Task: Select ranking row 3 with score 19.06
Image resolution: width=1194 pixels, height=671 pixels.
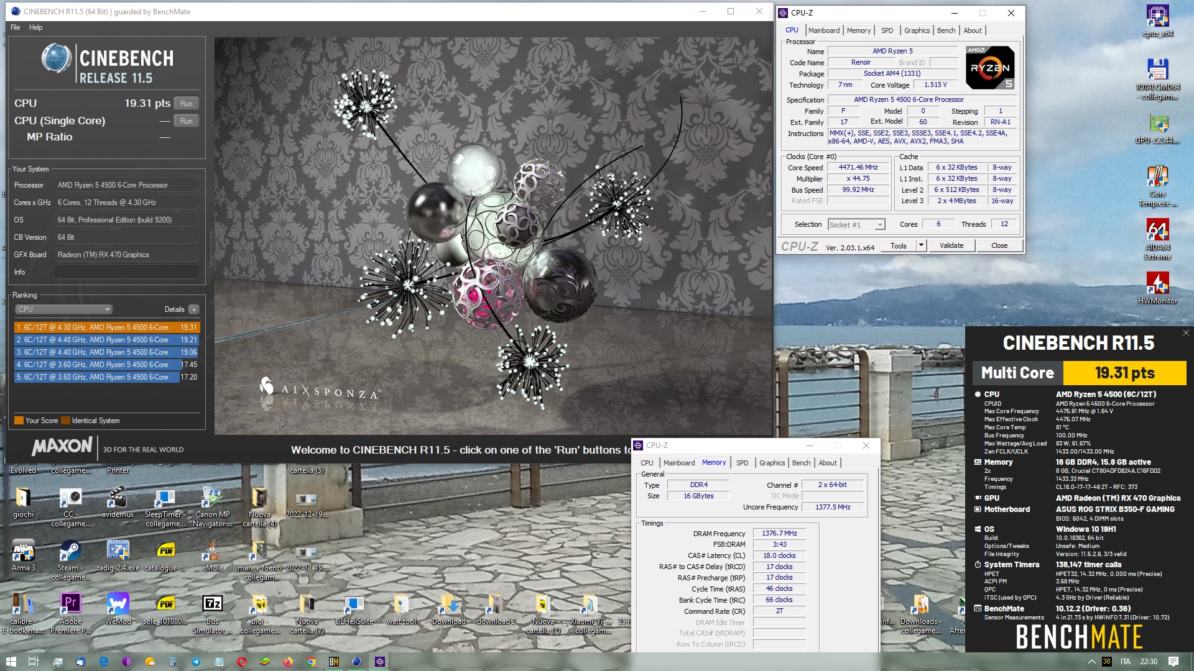Action: [106, 352]
